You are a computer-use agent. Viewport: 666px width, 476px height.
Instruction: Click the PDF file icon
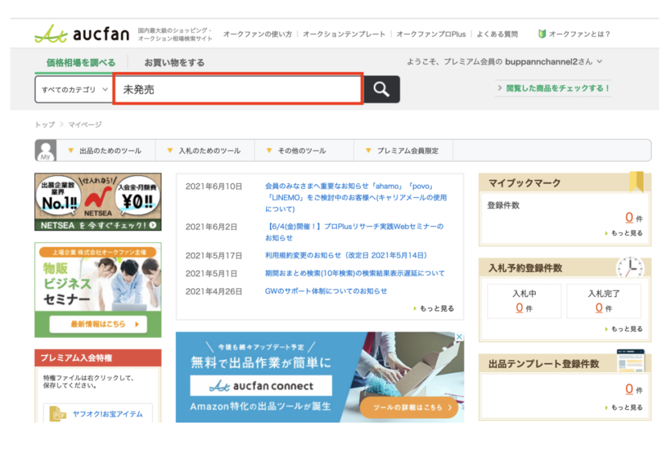tap(59, 414)
